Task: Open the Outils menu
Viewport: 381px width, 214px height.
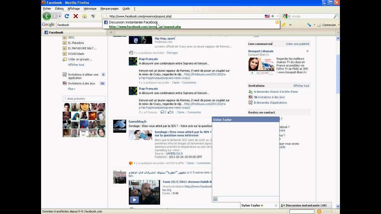Action: point(126,9)
